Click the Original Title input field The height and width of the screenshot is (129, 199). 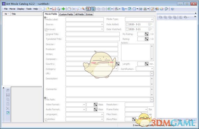(x=93, y=34)
